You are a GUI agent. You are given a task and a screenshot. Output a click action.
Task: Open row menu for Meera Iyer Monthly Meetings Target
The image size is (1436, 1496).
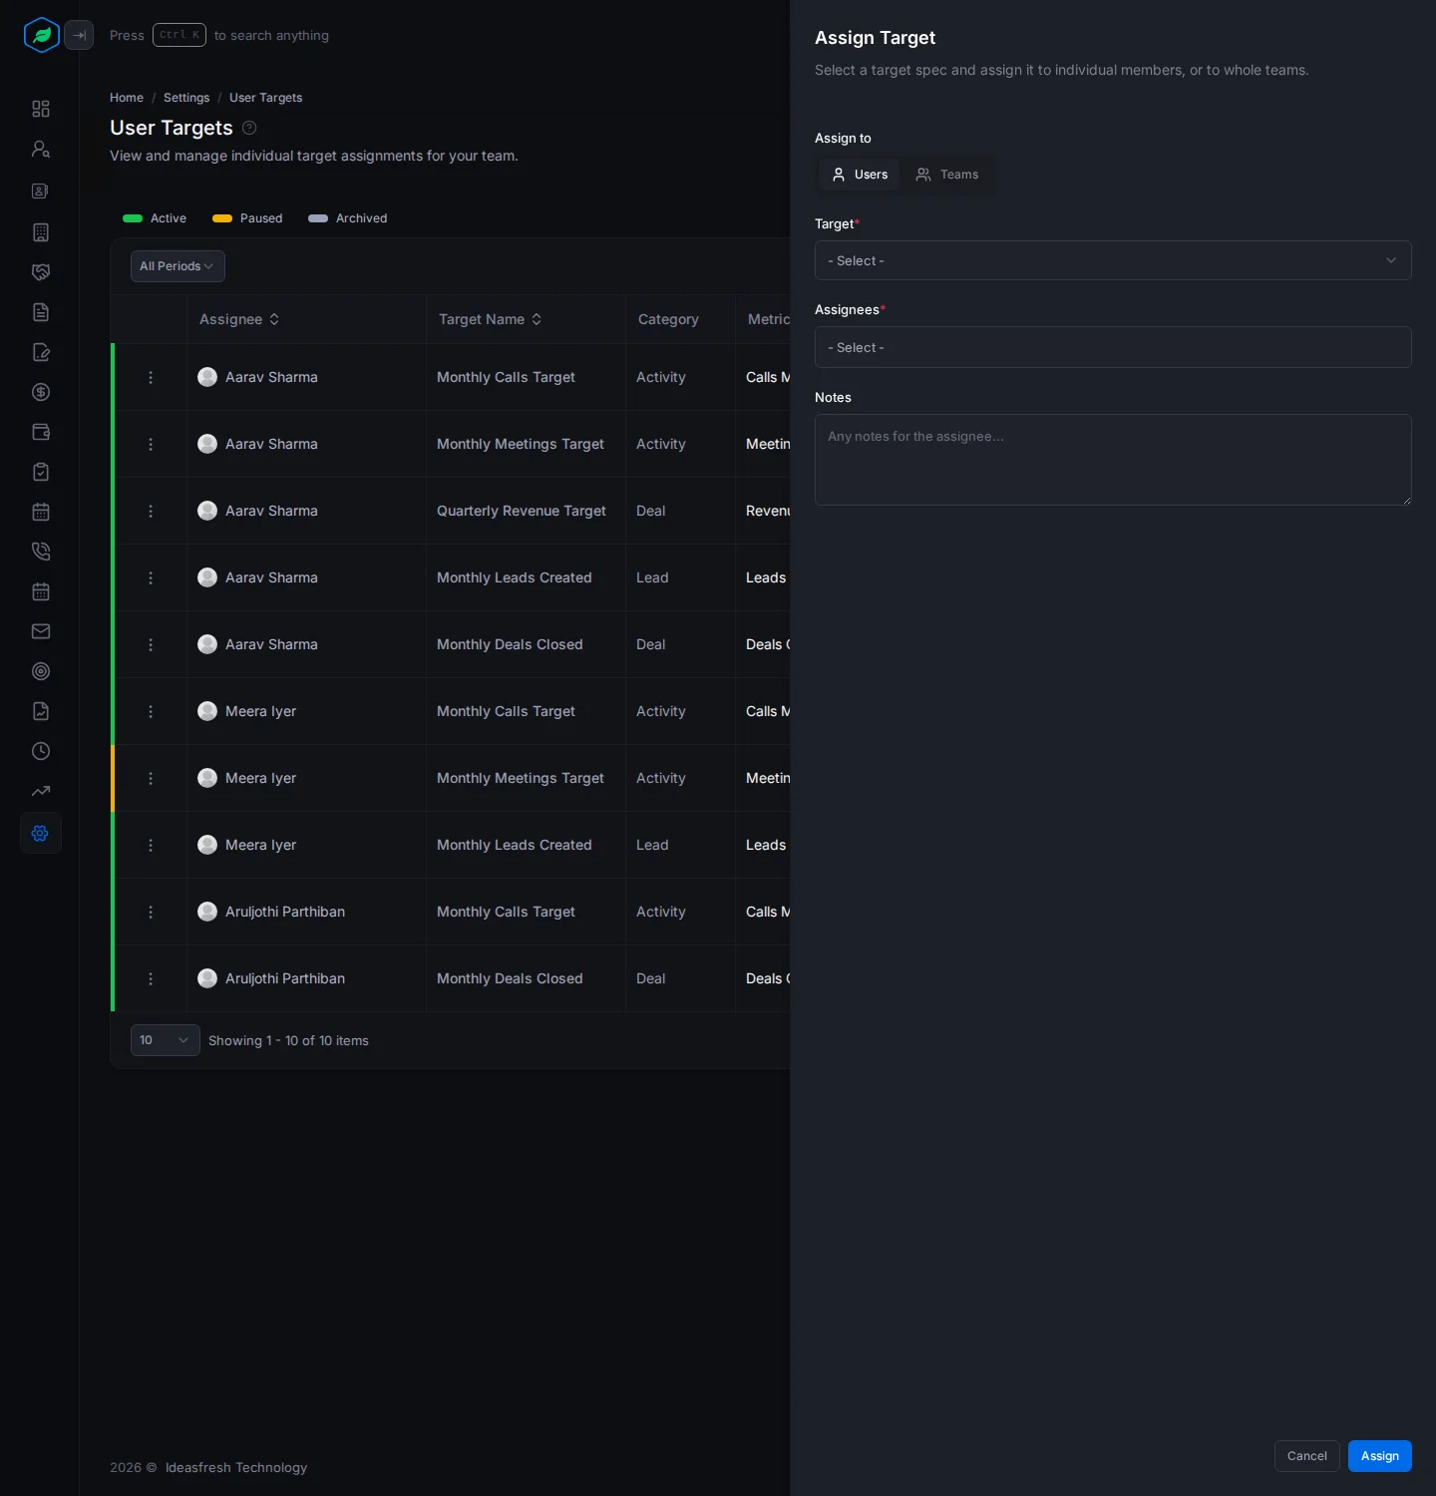[x=151, y=778]
